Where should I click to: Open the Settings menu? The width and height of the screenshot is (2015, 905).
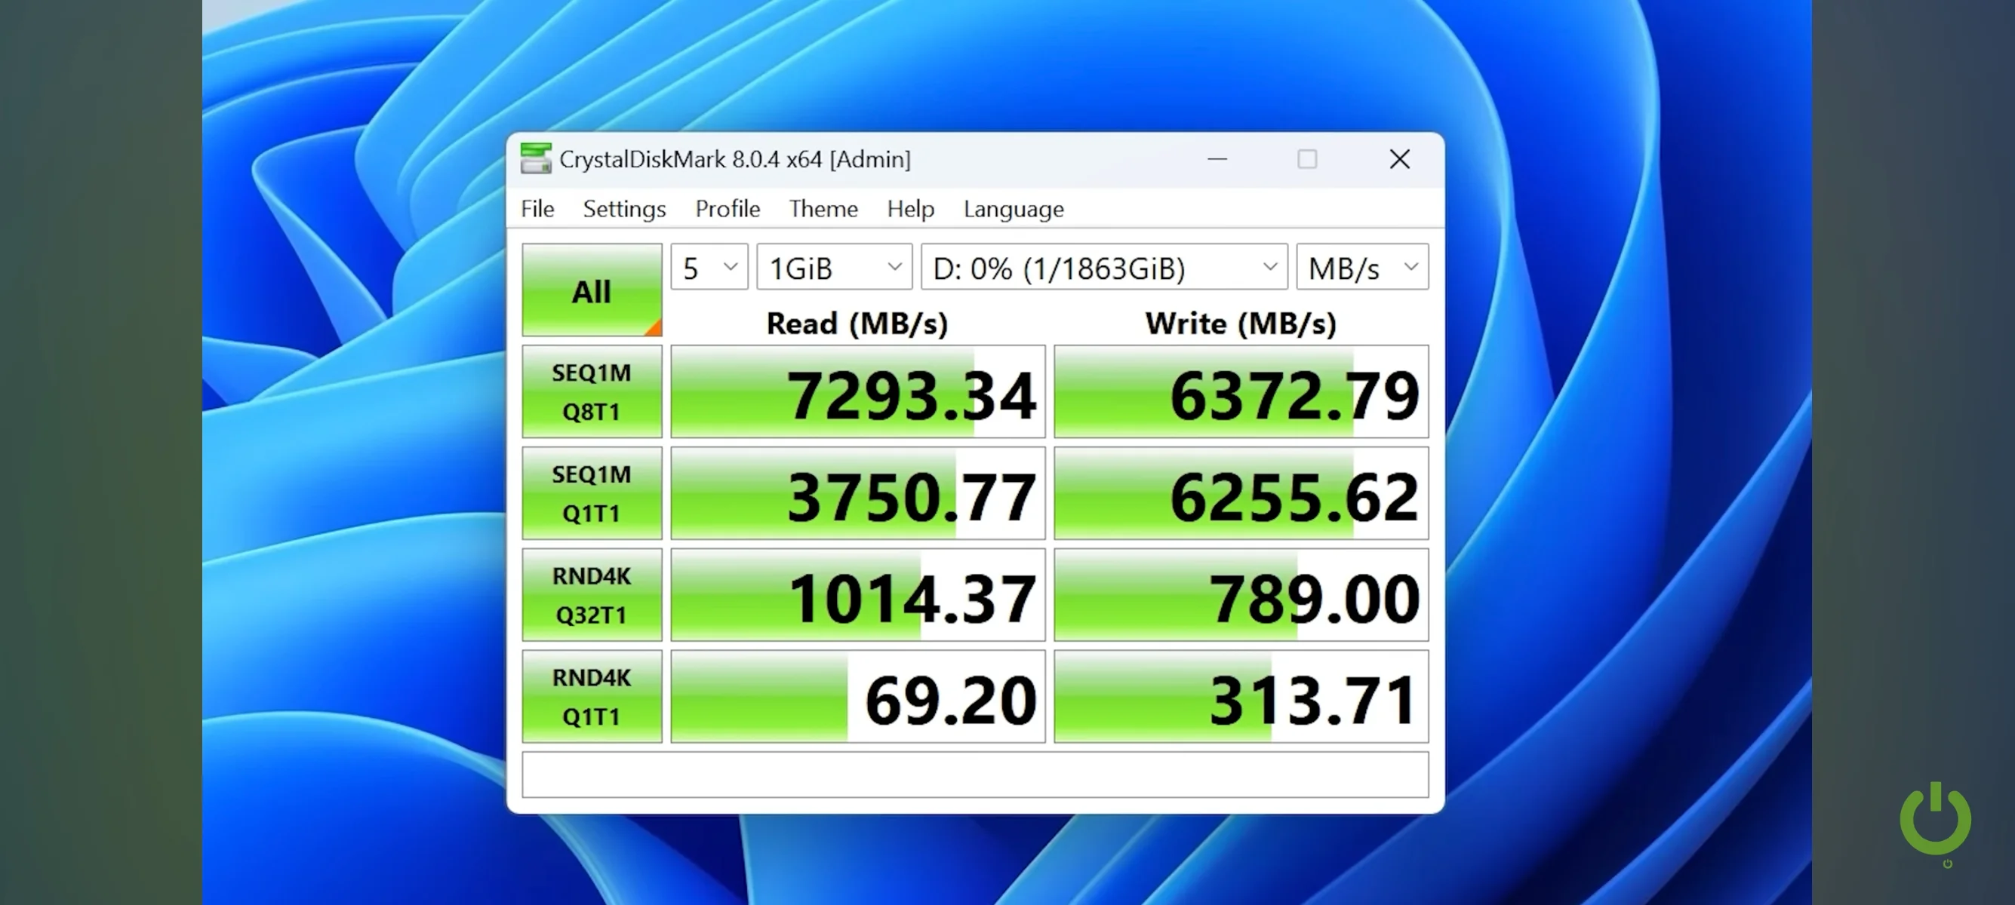(624, 210)
